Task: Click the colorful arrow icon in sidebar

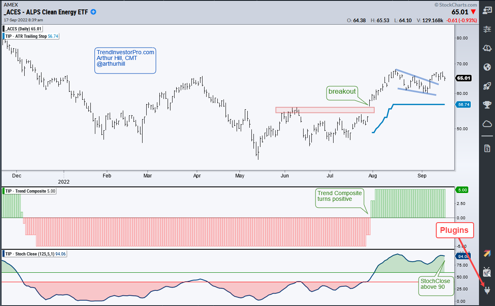Action: tap(488, 253)
